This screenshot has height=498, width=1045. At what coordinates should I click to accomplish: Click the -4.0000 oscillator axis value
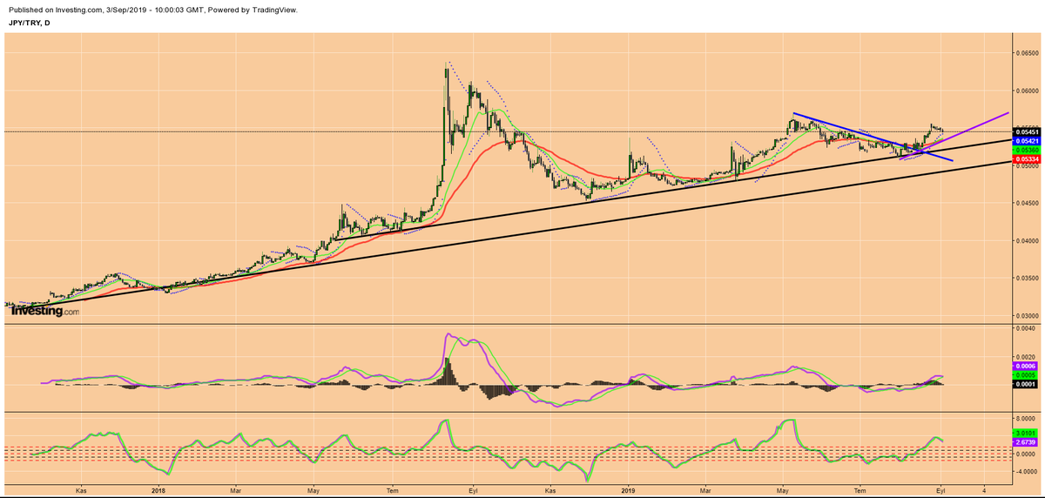(1025, 472)
